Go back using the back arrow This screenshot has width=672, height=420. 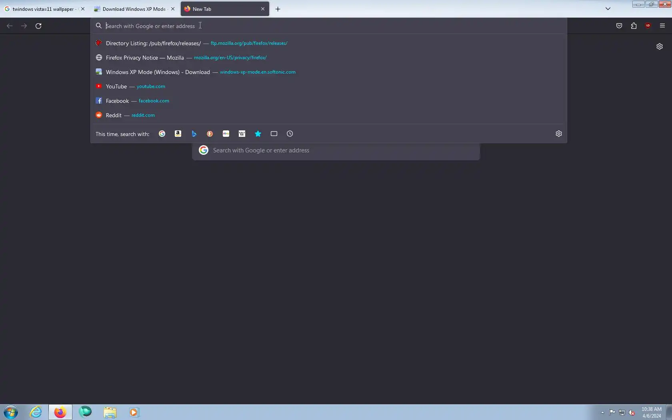pos(10,26)
